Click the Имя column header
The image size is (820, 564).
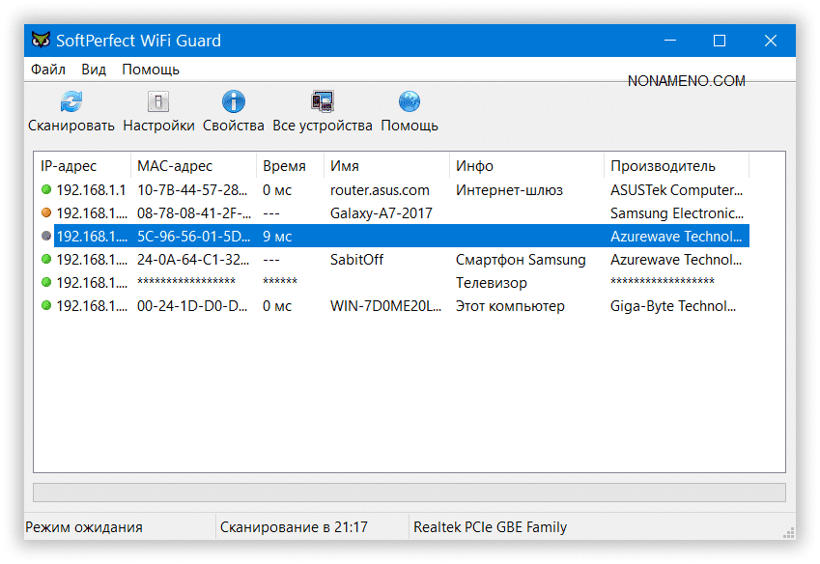[386, 166]
